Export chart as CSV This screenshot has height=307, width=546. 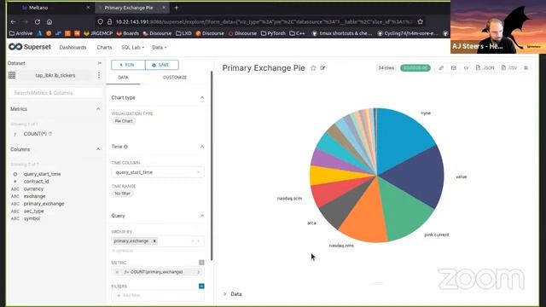(509, 68)
